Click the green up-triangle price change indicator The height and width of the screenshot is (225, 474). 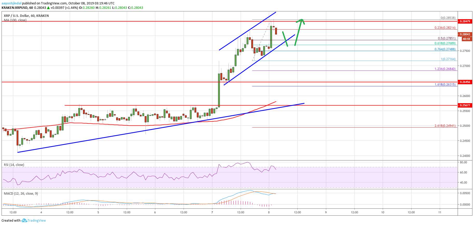tap(48, 8)
